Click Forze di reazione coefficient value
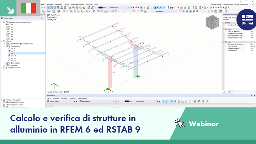The image size is (256, 144). tap(251, 31)
